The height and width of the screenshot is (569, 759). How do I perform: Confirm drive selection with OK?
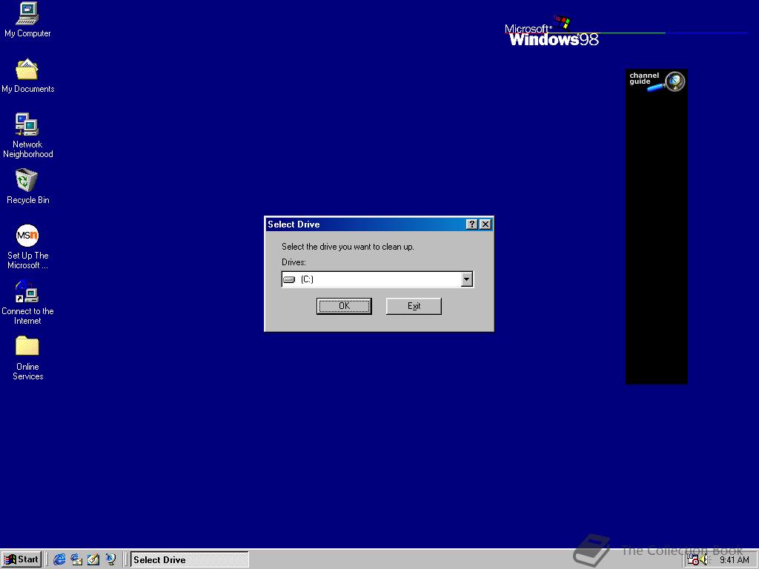(344, 306)
